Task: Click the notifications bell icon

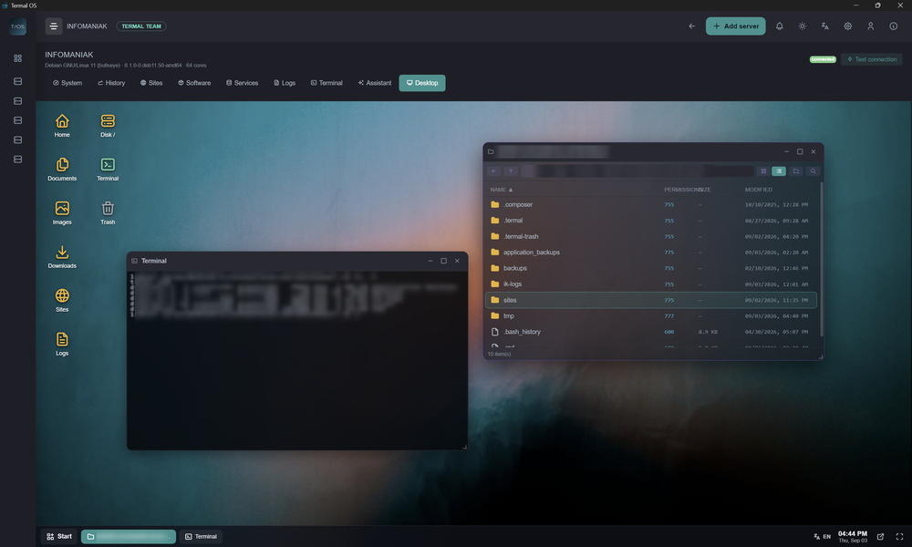Action: pyautogui.click(x=780, y=26)
